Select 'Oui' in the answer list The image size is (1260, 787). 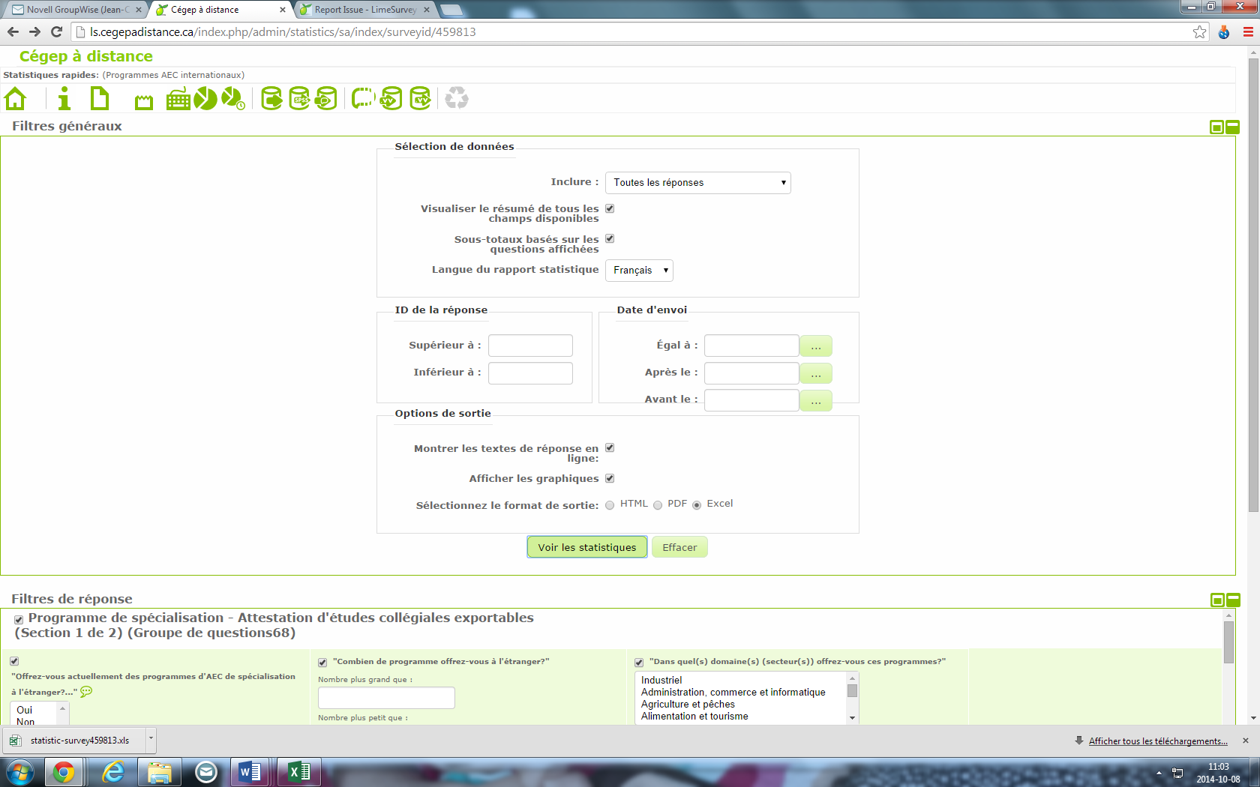tap(25, 710)
